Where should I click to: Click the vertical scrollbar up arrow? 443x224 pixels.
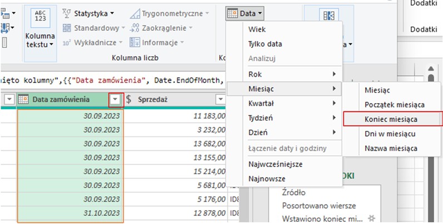(431, 69)
